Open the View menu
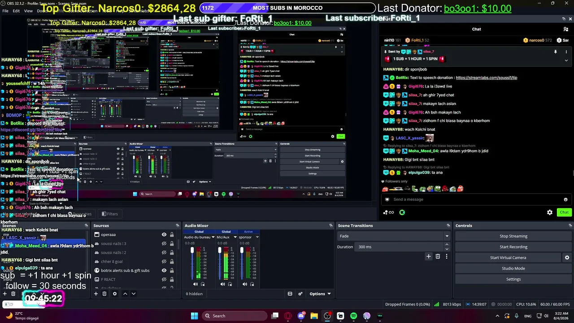 28,11
